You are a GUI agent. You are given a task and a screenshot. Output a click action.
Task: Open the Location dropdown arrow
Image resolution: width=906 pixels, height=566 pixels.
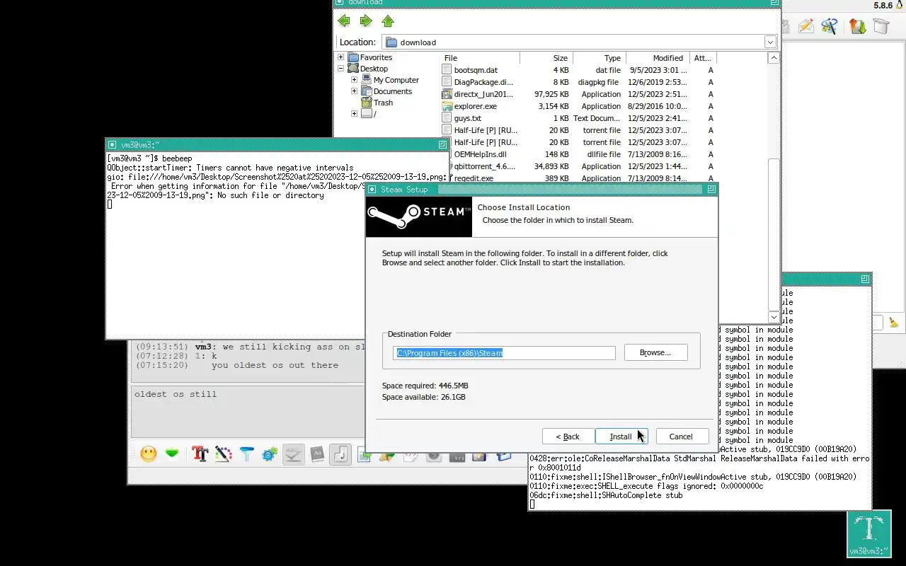point(770,42)
